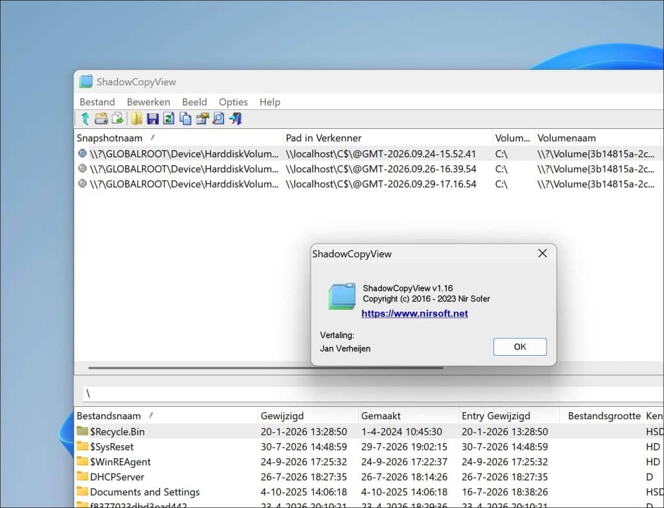The width and height of the screenshot is (664, 508).
Task: Open the Help menu
Action: [x=270, y=102]
